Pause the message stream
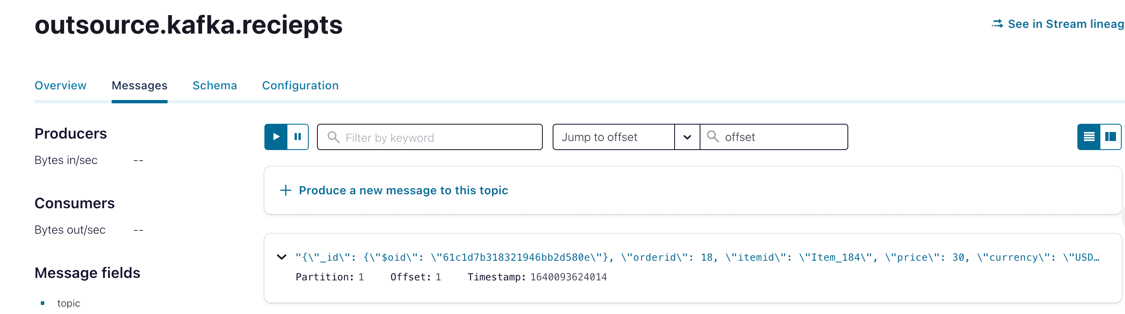Image resolution: width=1125 pixels, height=314 pixels. point(298,137)
